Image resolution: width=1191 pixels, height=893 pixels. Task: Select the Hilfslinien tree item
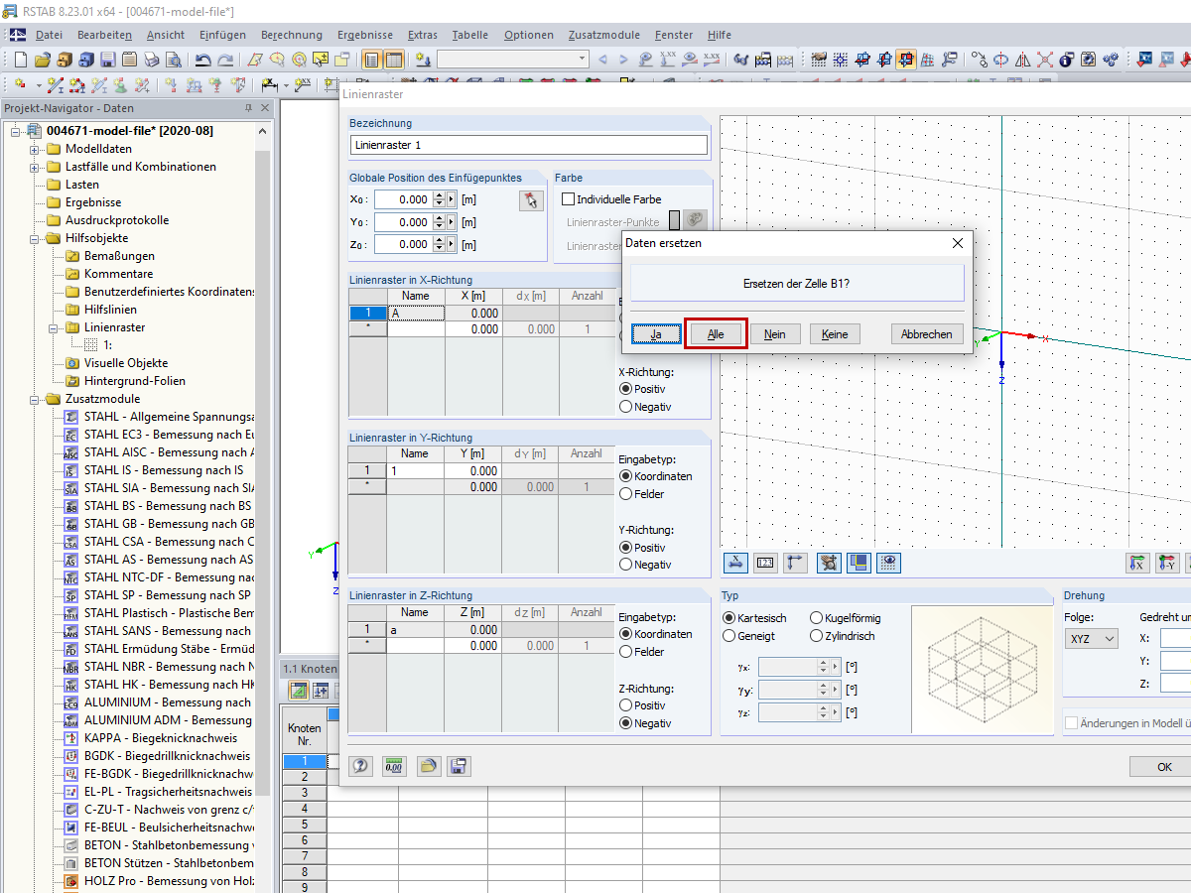point(110,310)
